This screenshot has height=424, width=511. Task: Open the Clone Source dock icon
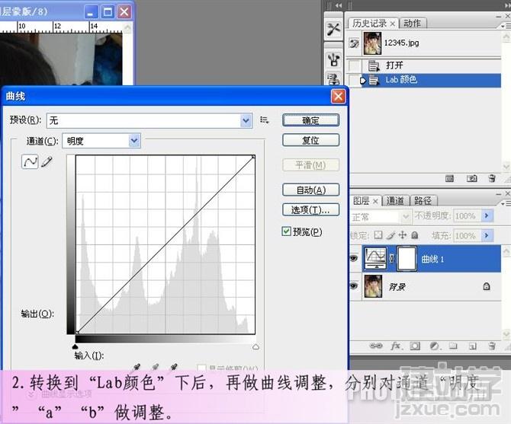333,79
